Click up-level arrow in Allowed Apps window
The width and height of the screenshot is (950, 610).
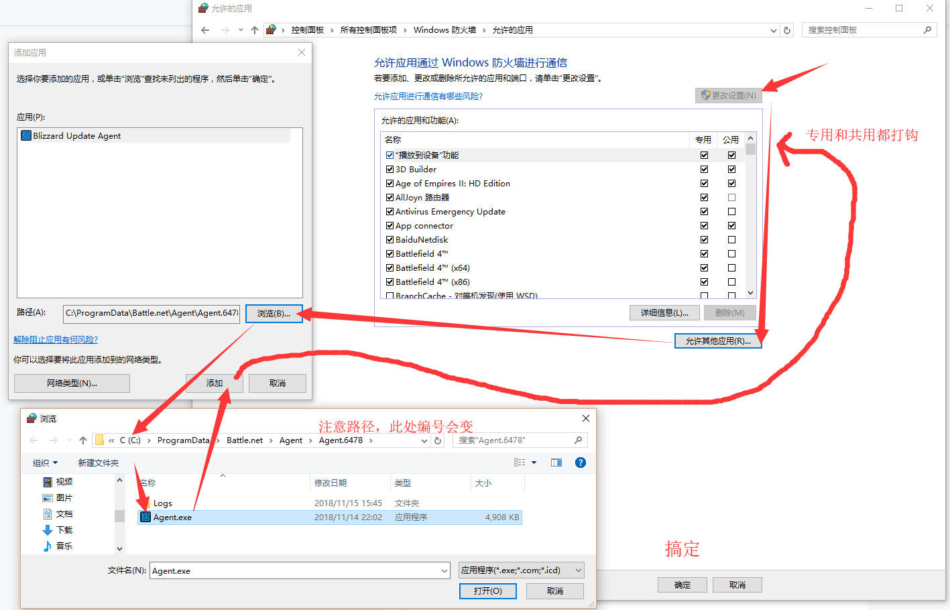tap(255, 30)
